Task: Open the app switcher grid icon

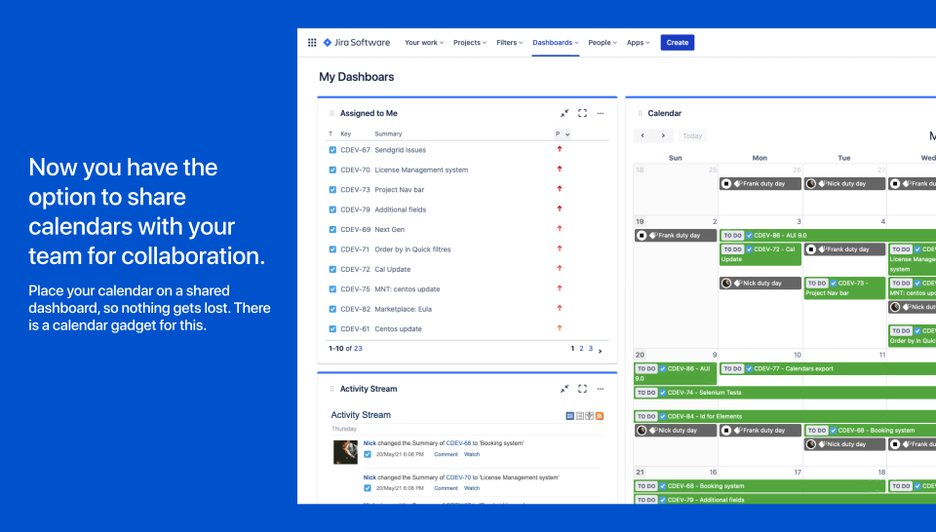Action: pyautogui.click(x=312, y=43)
